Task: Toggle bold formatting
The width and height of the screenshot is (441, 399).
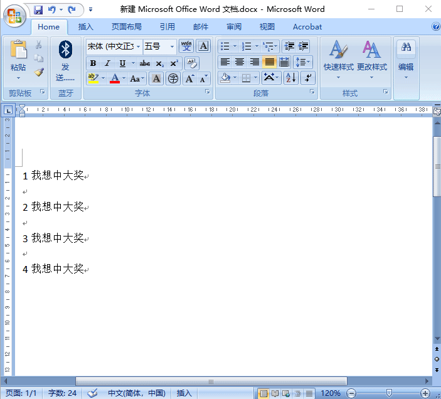Action: coord(93,63)
